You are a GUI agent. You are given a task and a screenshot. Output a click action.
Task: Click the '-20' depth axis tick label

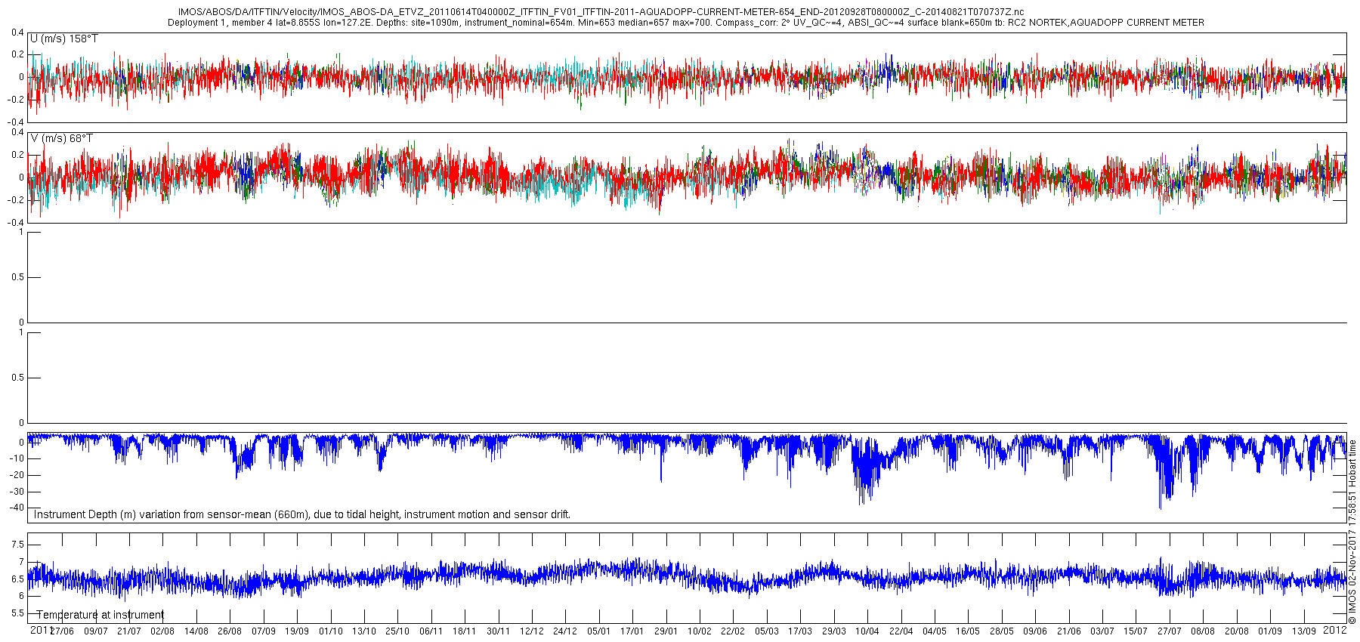(17, 475)
